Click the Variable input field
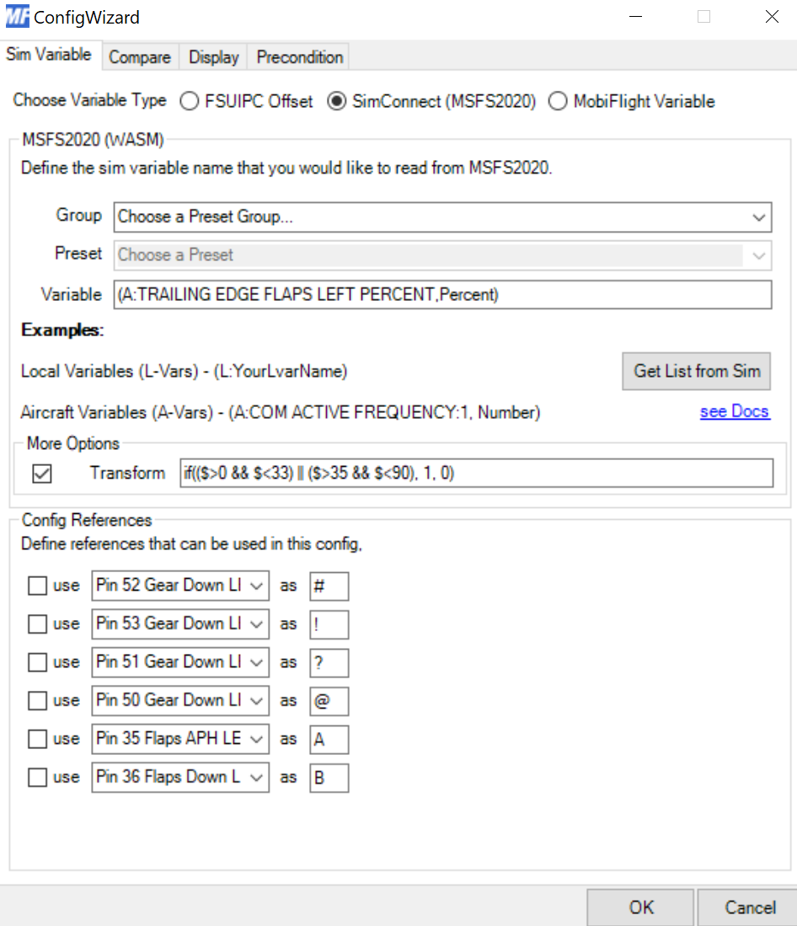Screen dimensions: 797x926 pyautogui.click(x=443, y=294)
